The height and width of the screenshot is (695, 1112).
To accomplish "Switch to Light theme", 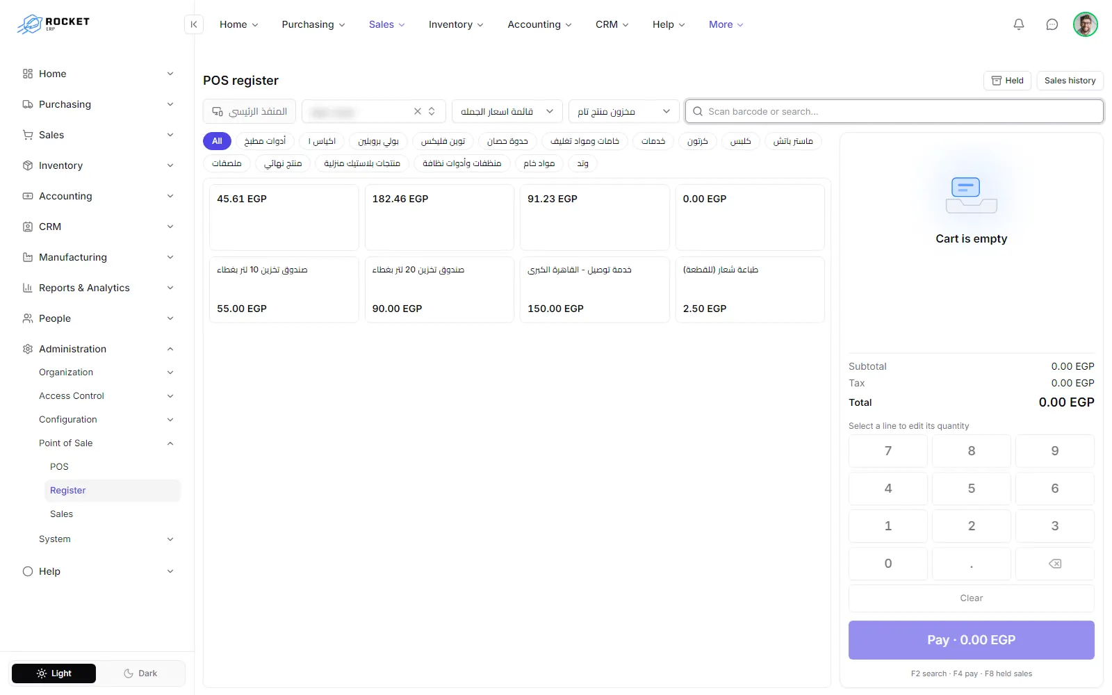I will [54, 673].
